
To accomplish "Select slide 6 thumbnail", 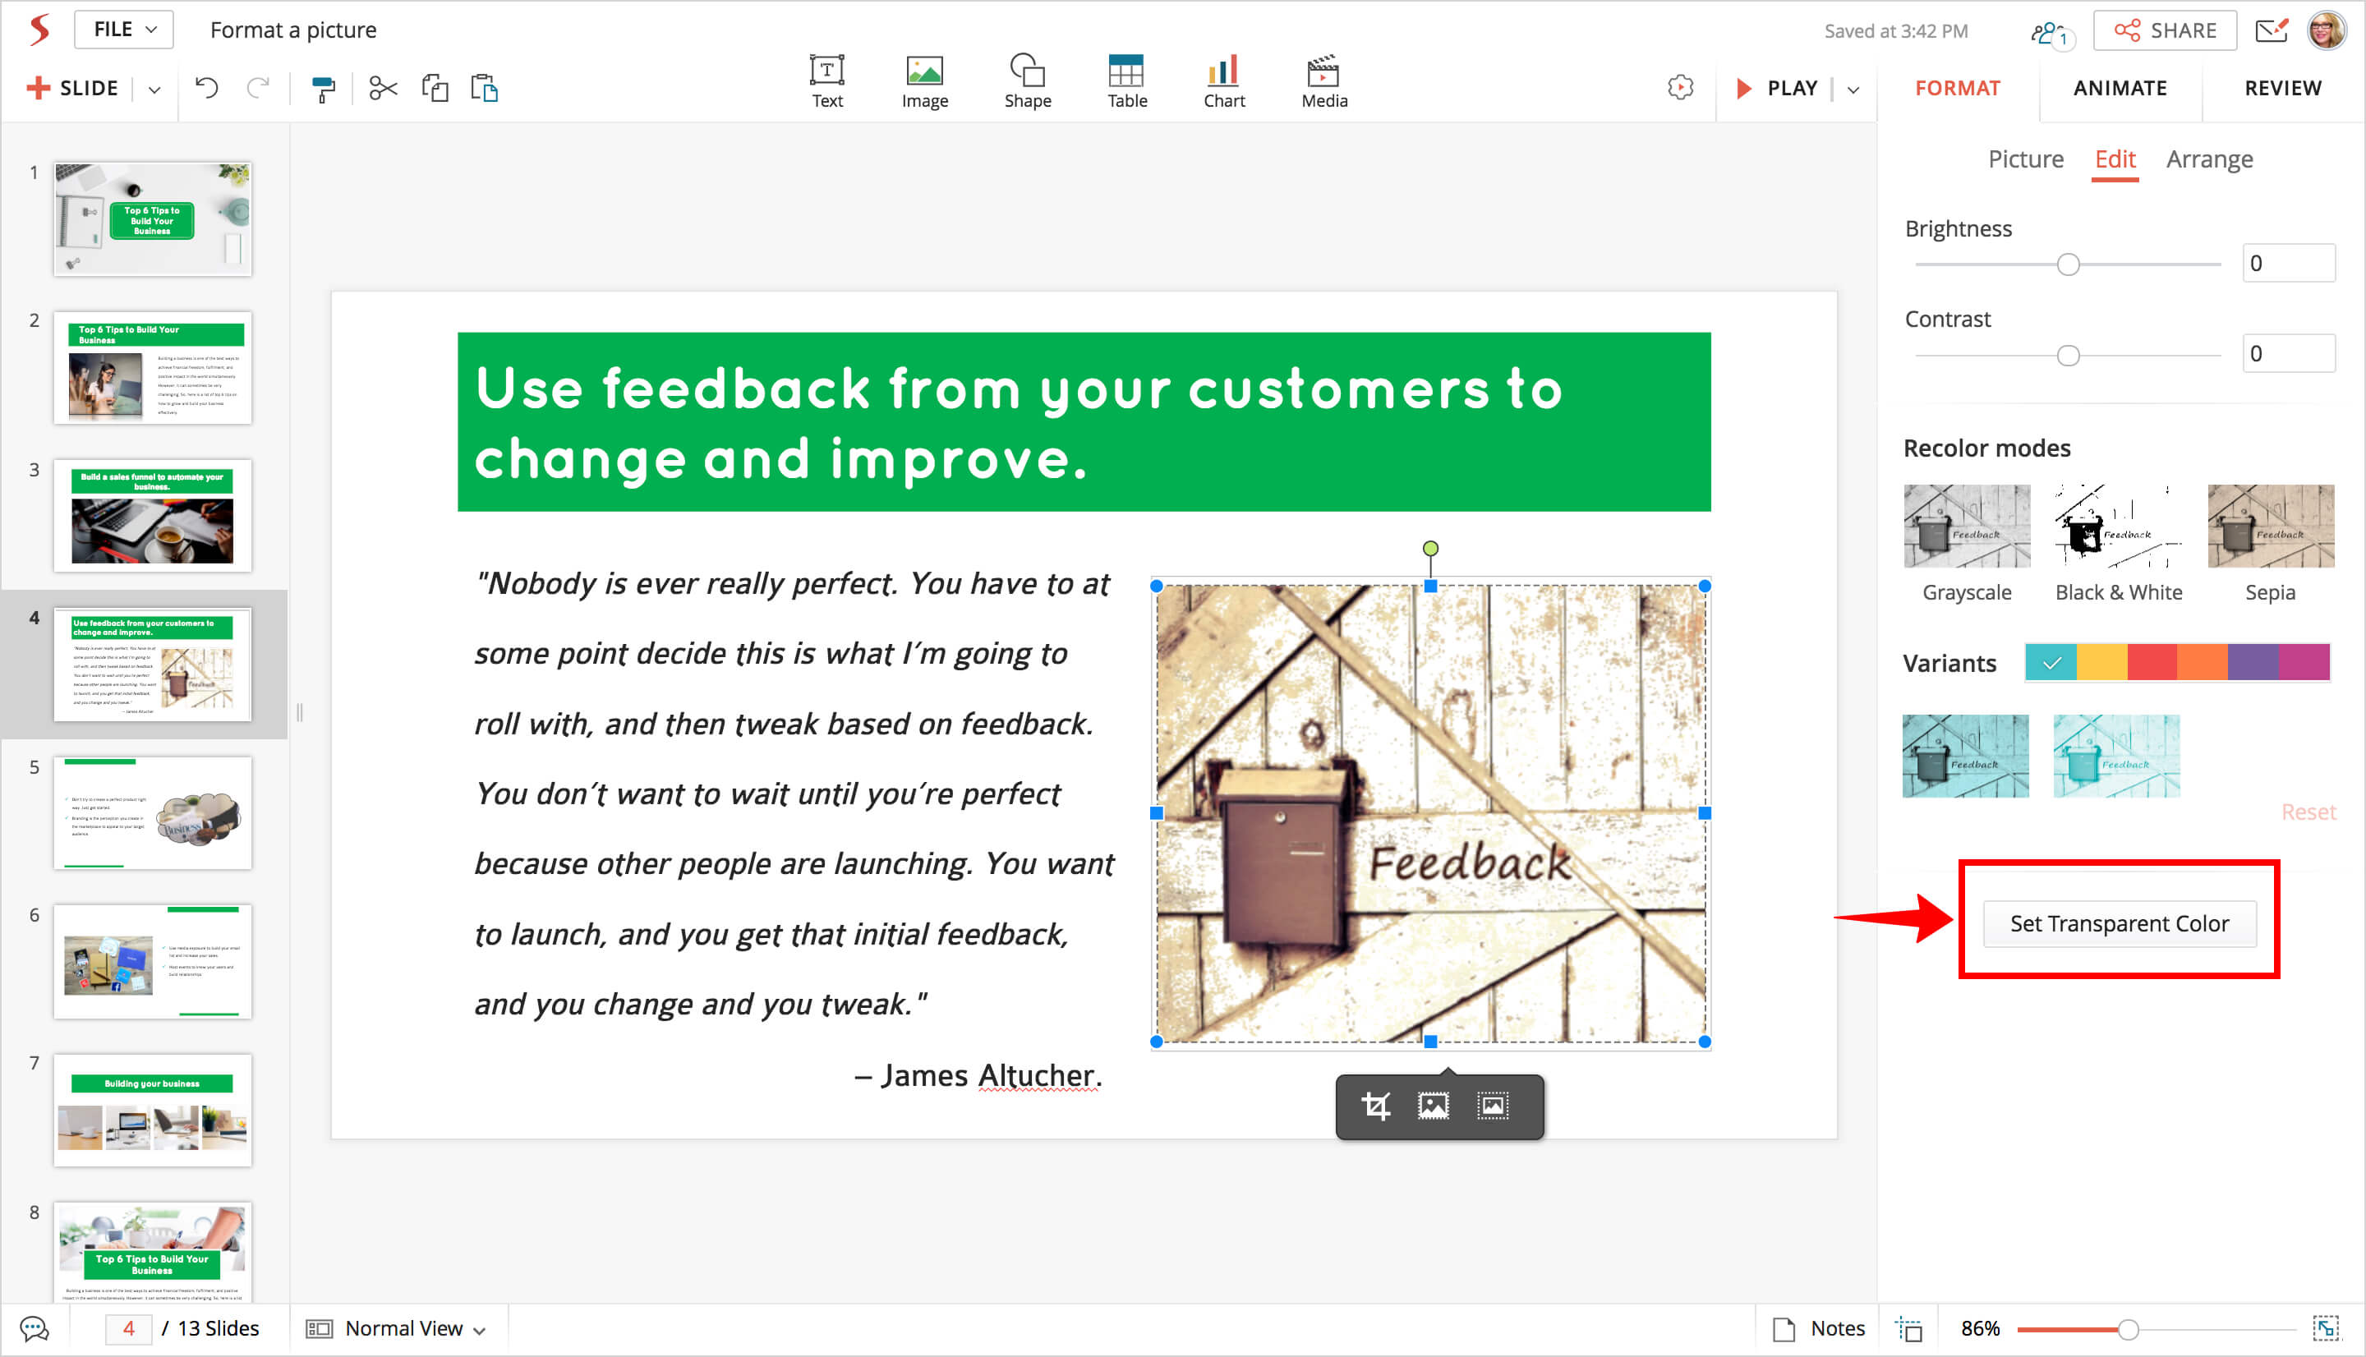I will click(x=153, y=961).
